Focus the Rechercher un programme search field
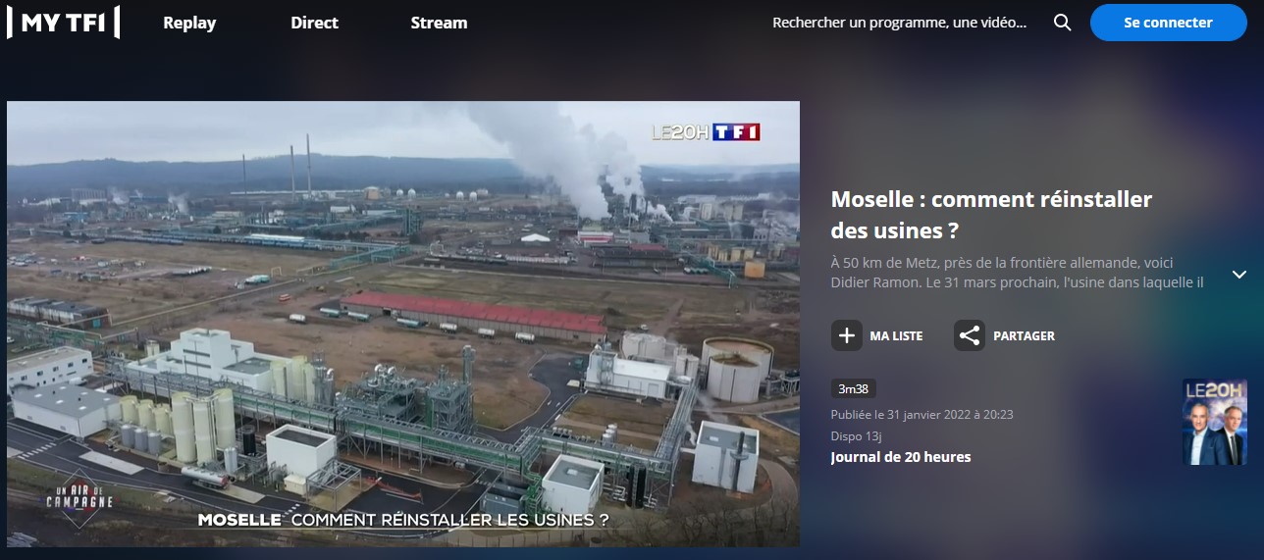The width and height of the screenshot is (1264, 560). pos(899,23)
